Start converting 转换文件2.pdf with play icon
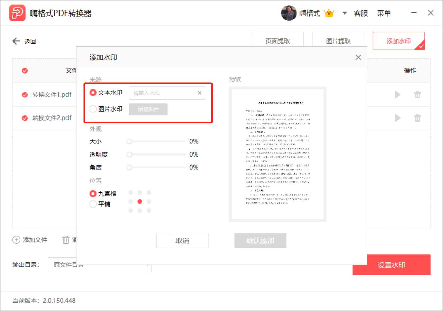This screenshot has height=311, width=443. tap(398, 118)
